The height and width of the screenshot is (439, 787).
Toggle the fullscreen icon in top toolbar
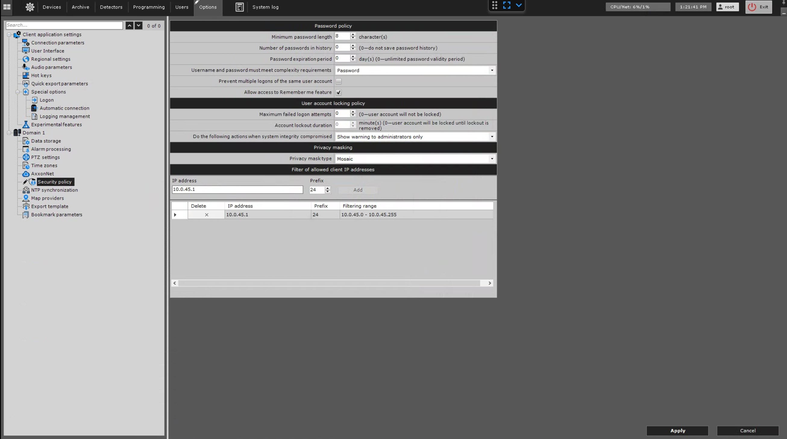click(506, 5)
